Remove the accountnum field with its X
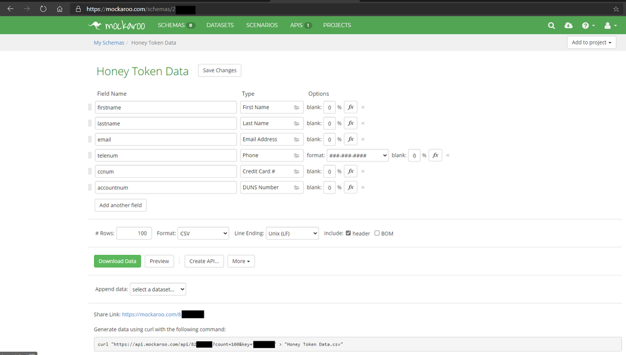Image resolution: width=626 pixels, height=355 pixels. click(363, 187)
